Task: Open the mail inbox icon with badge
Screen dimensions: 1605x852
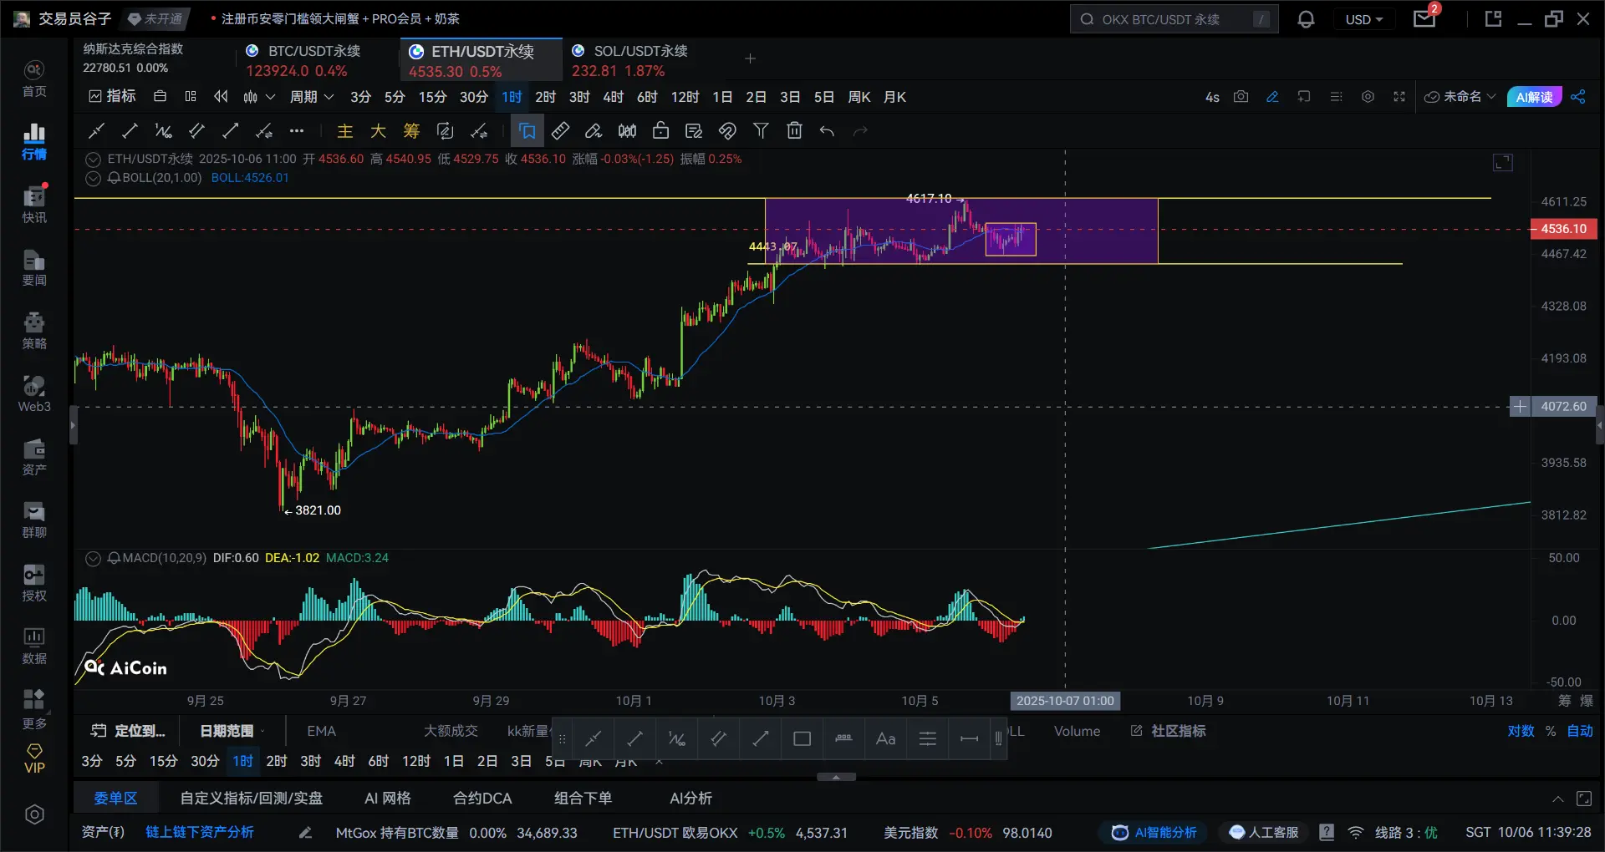Action: click(x=1425, y=18)
